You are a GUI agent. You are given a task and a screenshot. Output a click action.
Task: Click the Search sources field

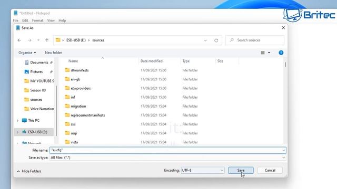coord(255,40)
